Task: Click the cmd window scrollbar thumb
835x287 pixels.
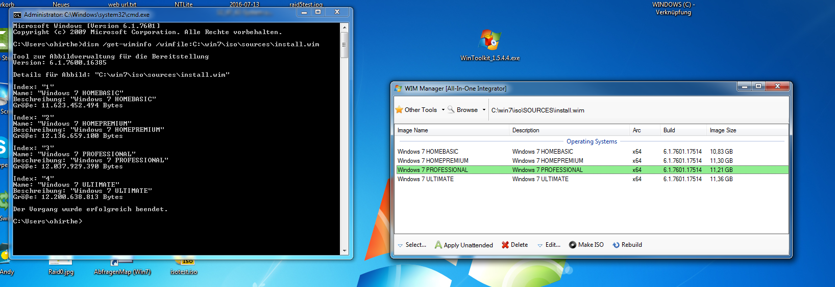Action: 345,45
